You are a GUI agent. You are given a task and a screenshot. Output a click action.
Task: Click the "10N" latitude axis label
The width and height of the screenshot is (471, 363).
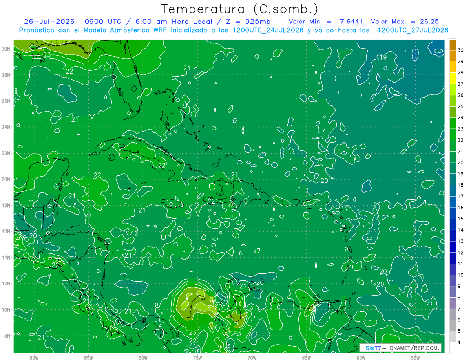tap(5, 310)
